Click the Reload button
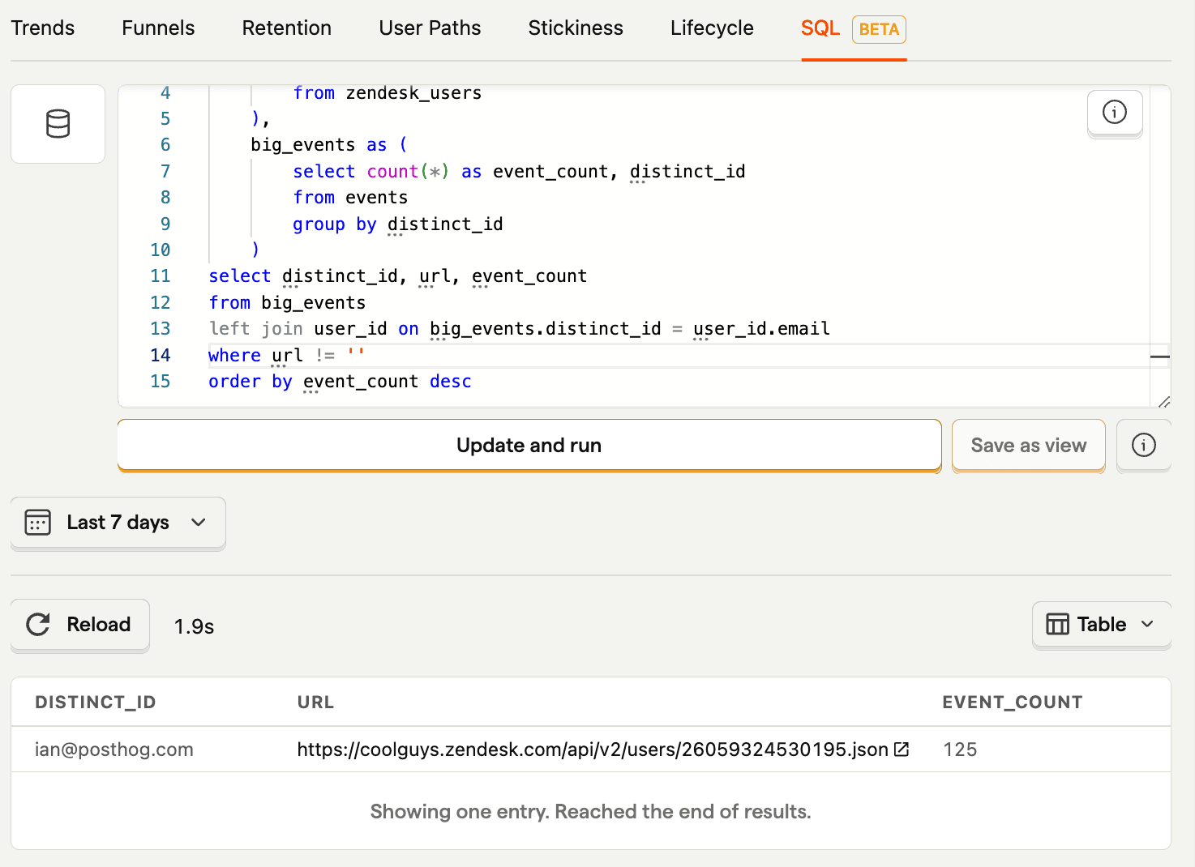This screenshot has width=1195, height=867. tap(80, 624)
